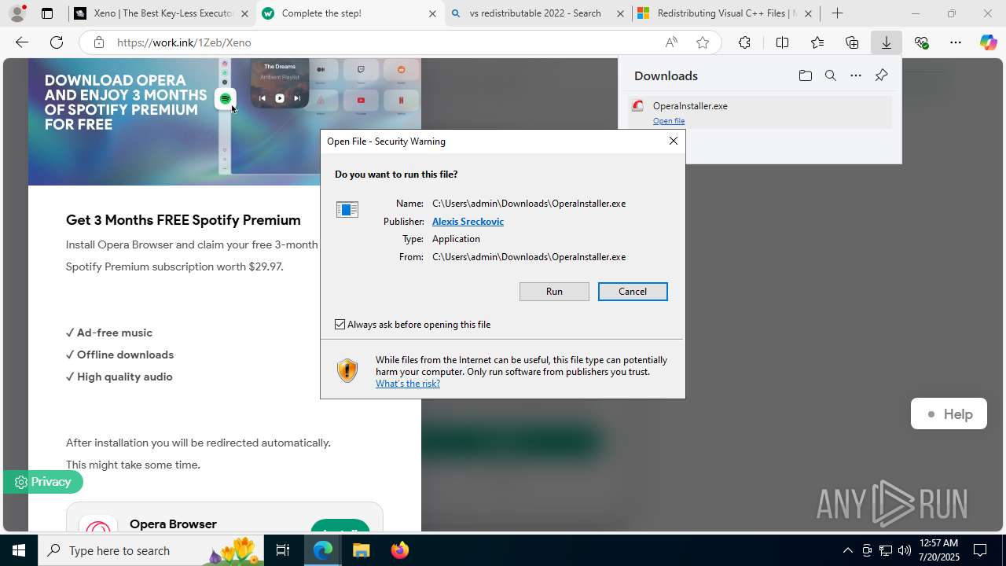The image size is (1006, 566).
Task: Switch to vs redistributable 2022 Search tab
Action: point(538,13)
